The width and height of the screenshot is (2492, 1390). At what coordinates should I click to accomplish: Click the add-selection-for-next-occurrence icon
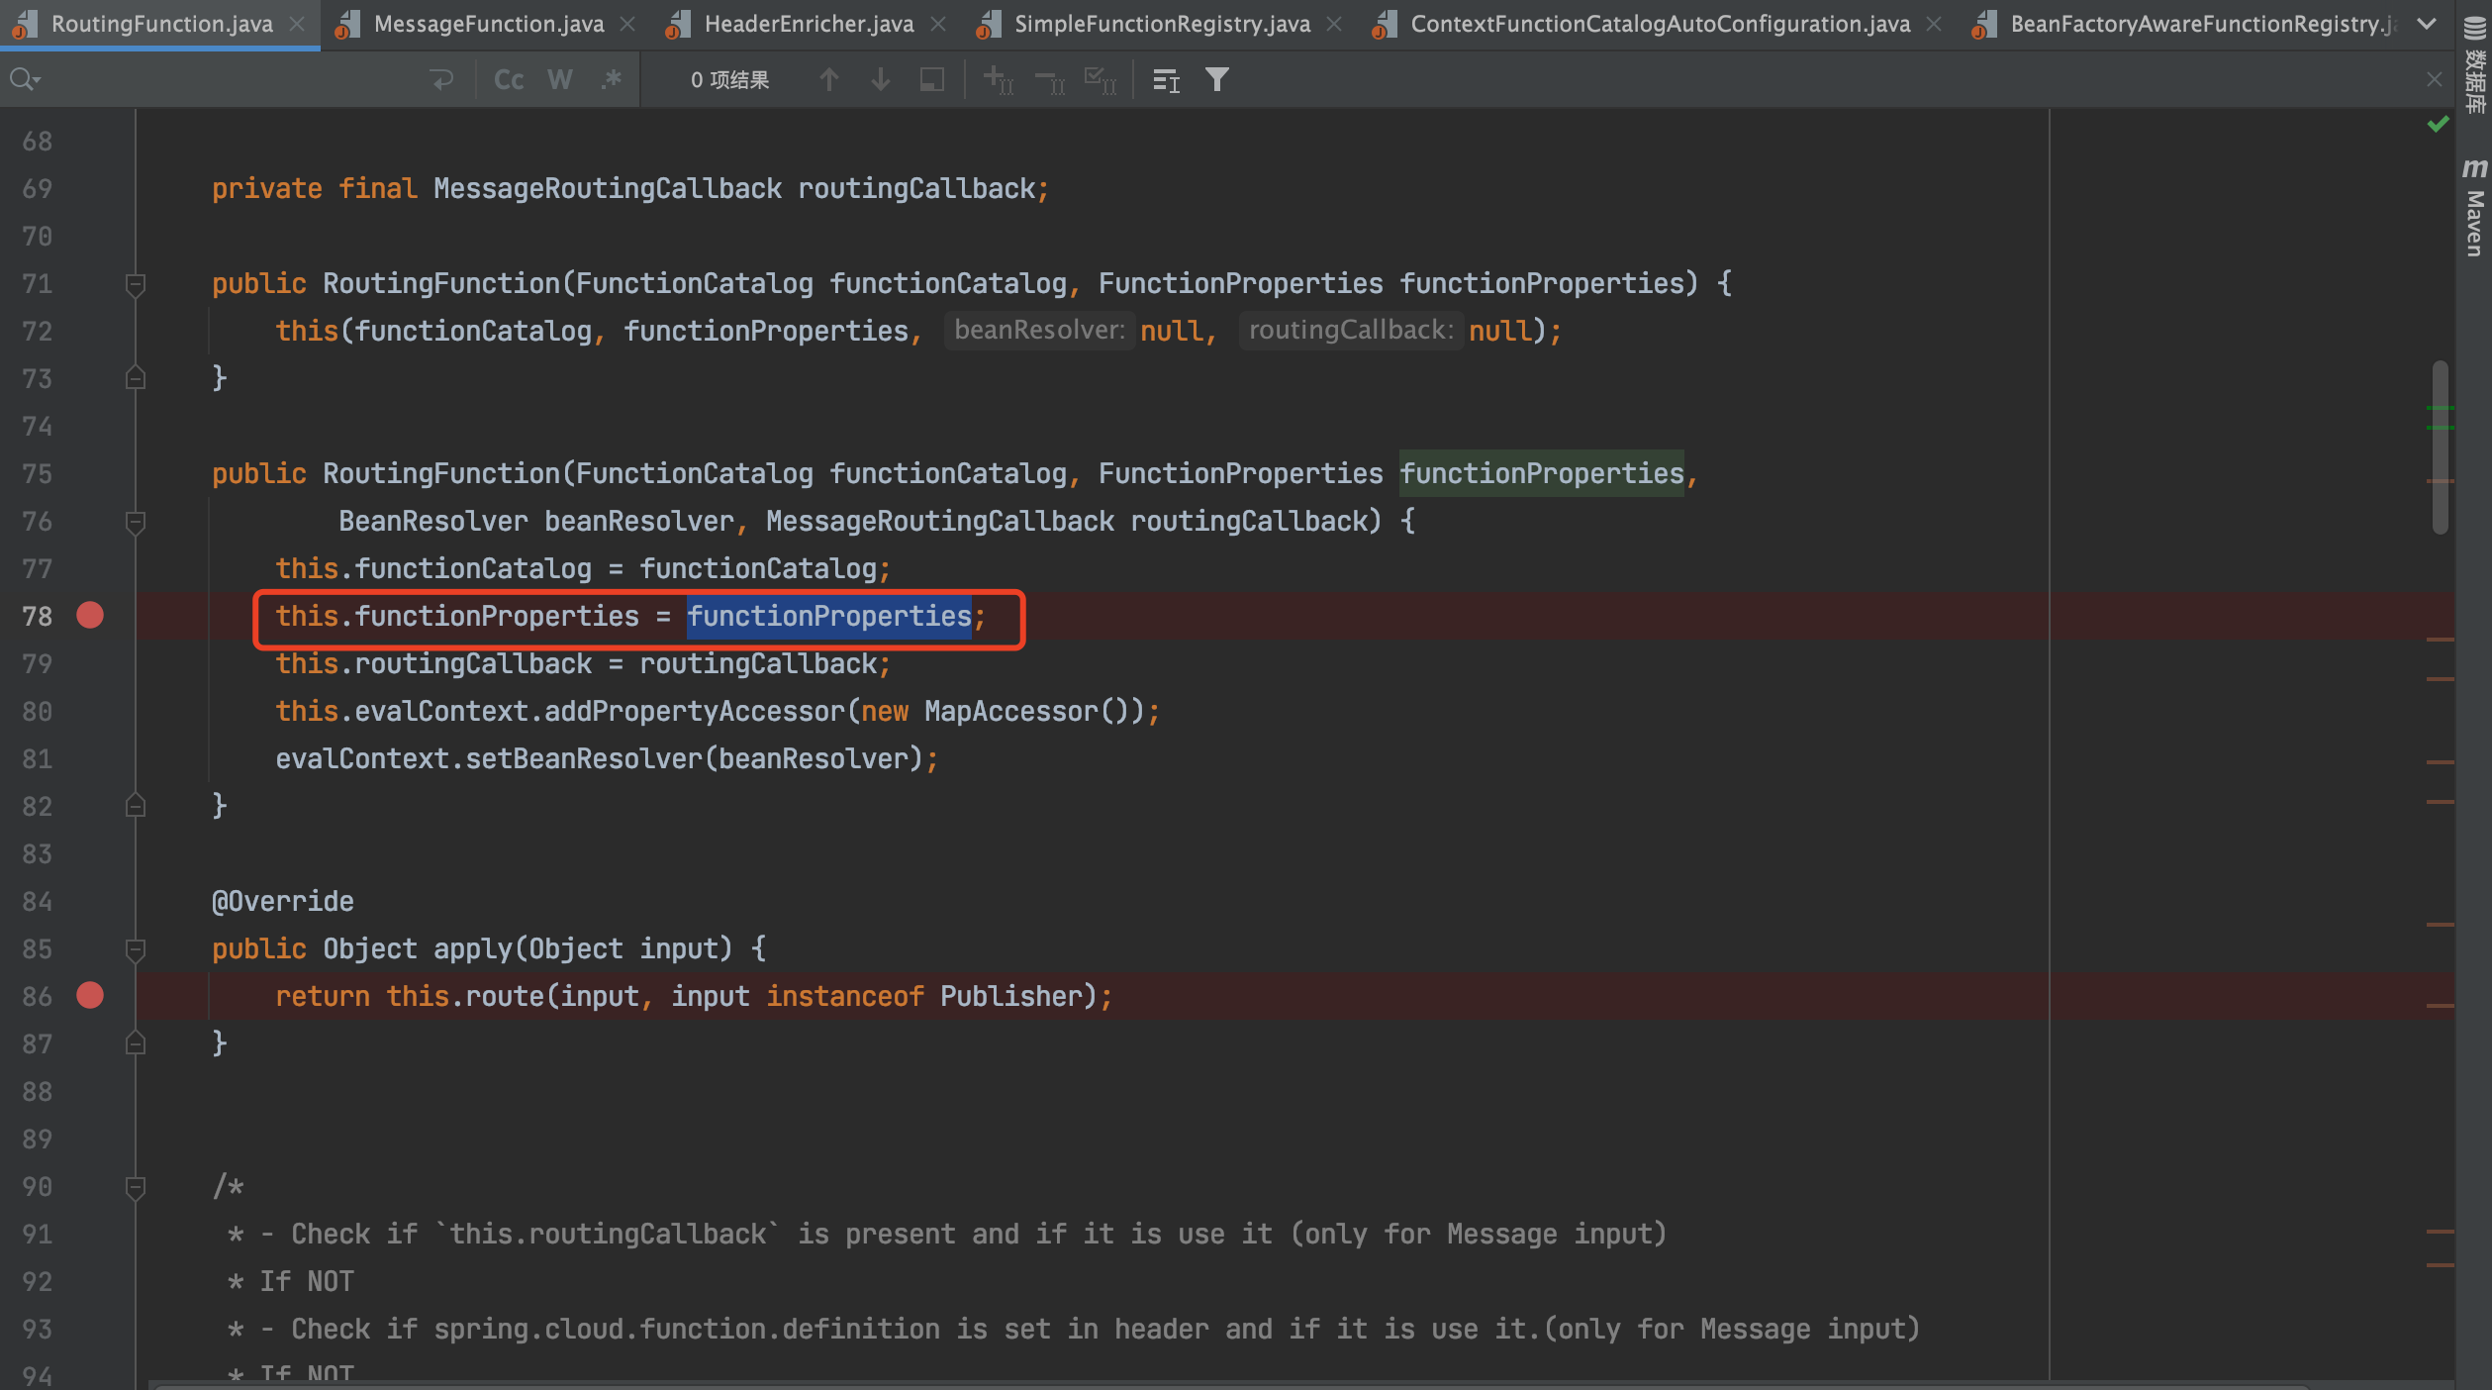pyautogui.click(x=997, y=79)
